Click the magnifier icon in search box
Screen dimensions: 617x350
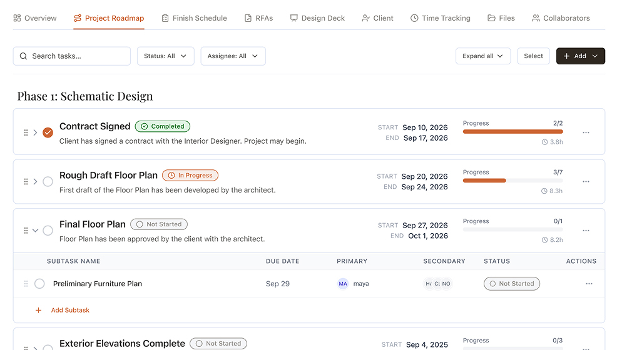point(24,56)
